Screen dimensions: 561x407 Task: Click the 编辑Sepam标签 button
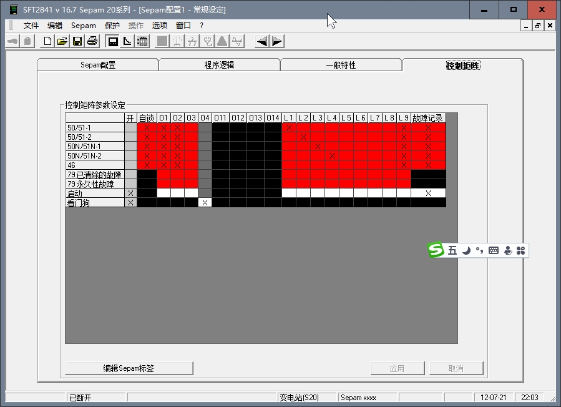(129, 368)
